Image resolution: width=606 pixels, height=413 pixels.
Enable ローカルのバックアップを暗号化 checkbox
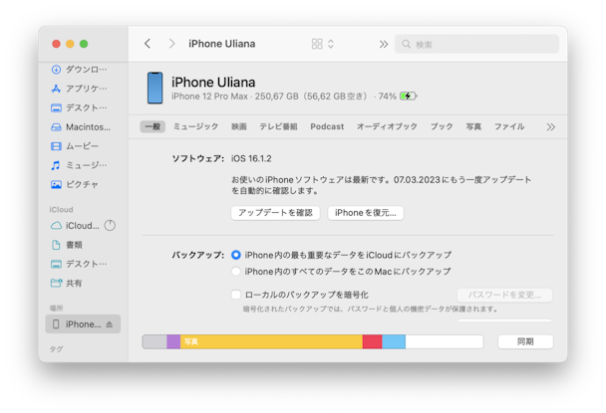[x=236, y=295]
